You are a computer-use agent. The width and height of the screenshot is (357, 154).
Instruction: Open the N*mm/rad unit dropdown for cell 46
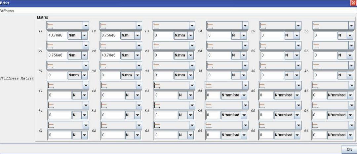pyautogui.click(x=350, y=95)
